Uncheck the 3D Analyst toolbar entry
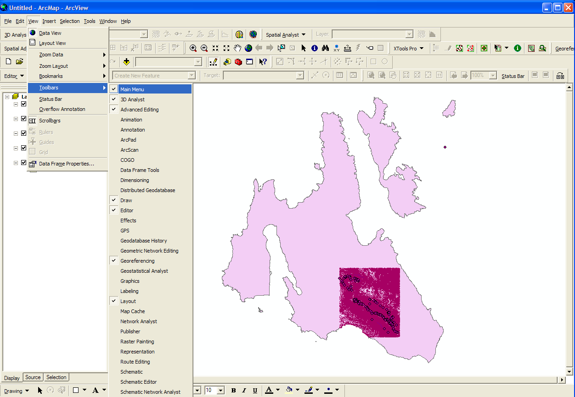This screenshot has height=397, width=575. click(x=150, y=99)
